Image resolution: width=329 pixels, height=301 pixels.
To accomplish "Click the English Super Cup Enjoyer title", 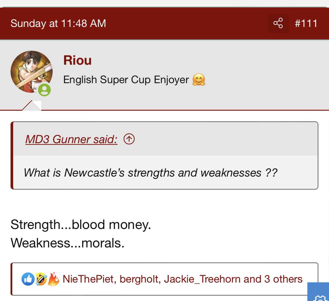I will click(126, 80).
